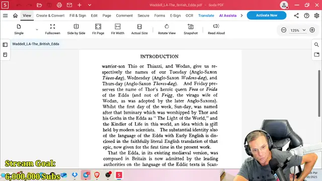Take a Snapshot of the page
322x181 pixels.
(x=191, y=29)
